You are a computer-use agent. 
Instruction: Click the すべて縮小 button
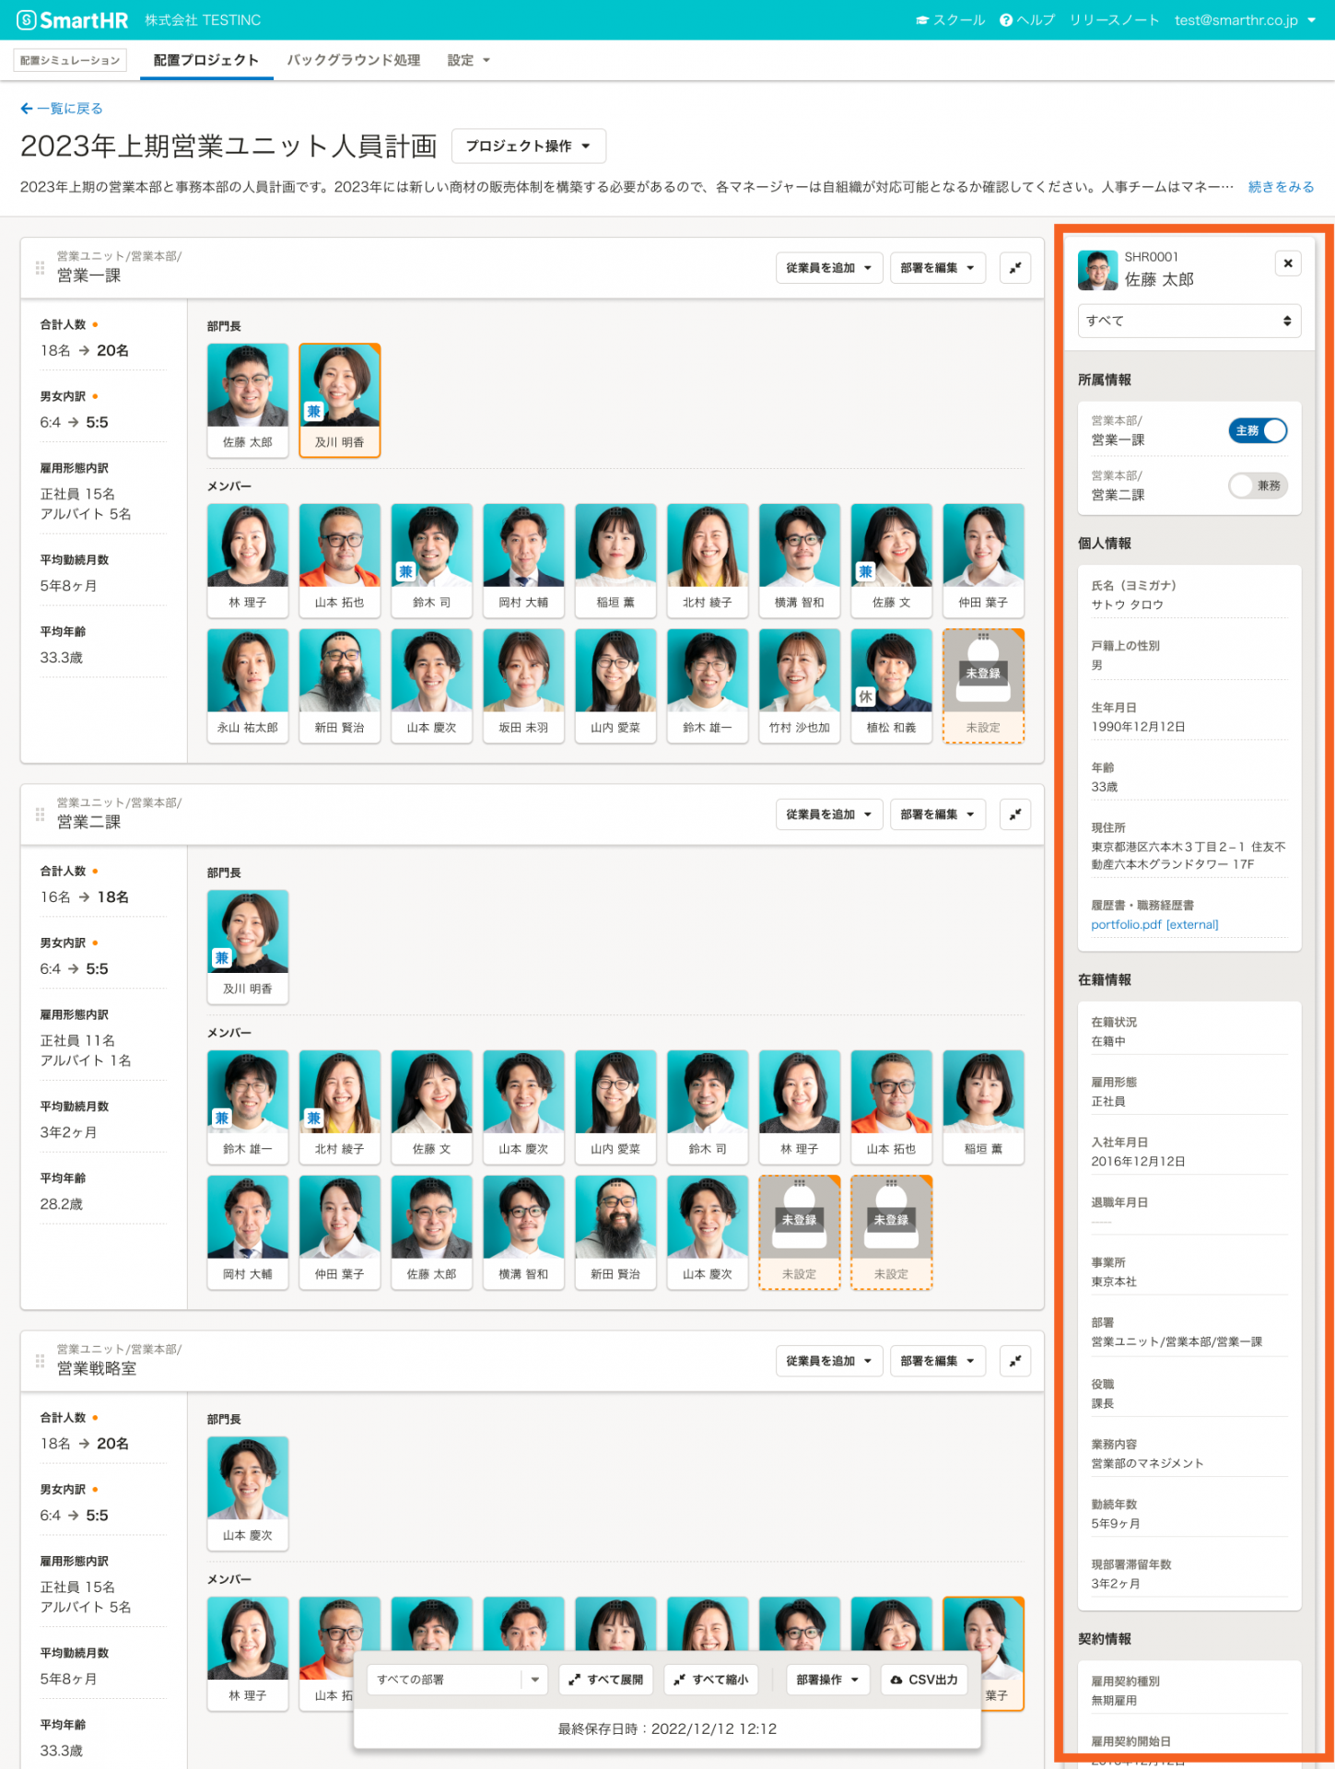(710, 1680)
